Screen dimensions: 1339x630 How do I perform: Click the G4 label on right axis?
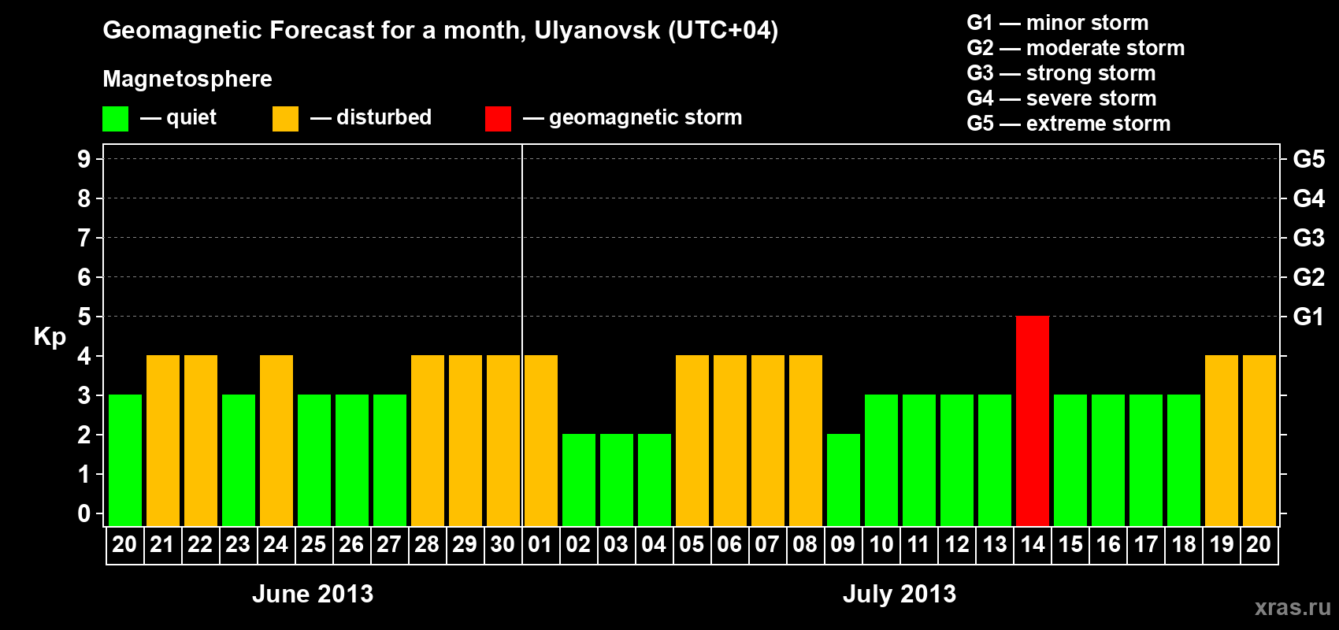(x=1309, y=198)
